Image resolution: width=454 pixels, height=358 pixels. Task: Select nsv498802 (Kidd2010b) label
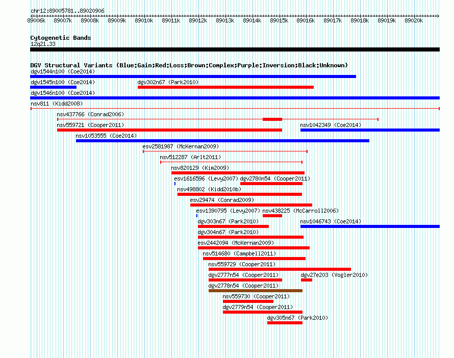pyautogui.click(x=209, y=189)
